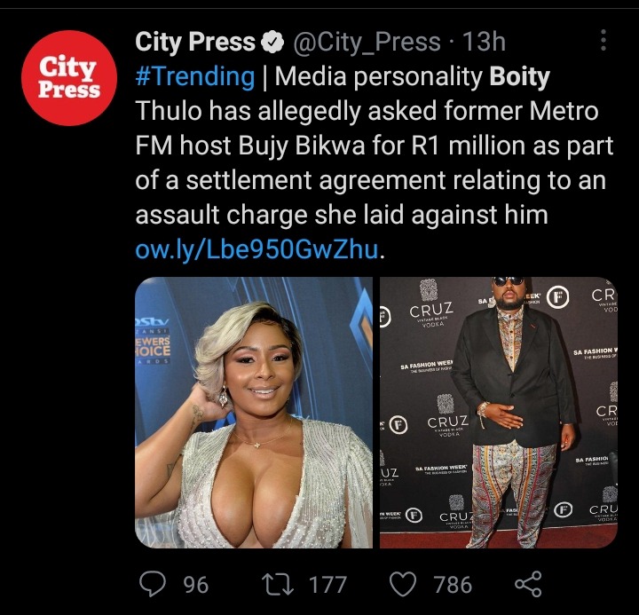This screenshot has width=639, height=615.
Task: Open the tweet's three-dot more menu
Action: tap(603, 40)
